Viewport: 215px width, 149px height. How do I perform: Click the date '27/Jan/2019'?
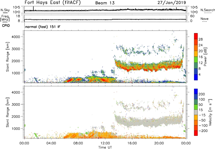click(172, 3)
